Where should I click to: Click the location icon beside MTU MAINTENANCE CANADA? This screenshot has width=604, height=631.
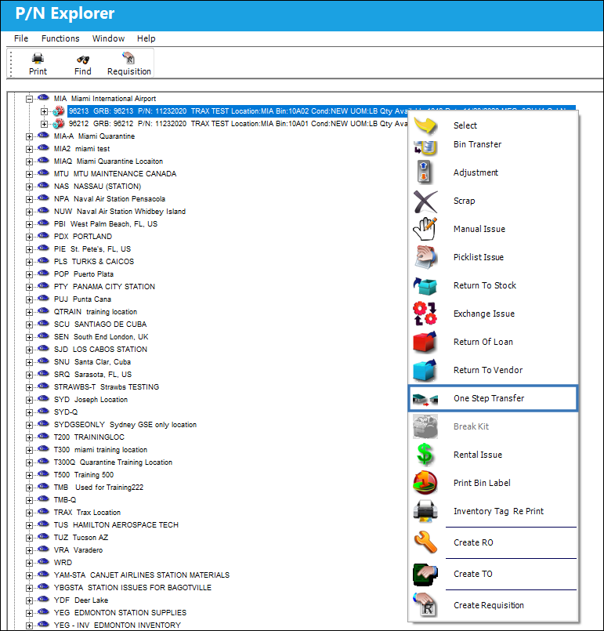[43, 173]
